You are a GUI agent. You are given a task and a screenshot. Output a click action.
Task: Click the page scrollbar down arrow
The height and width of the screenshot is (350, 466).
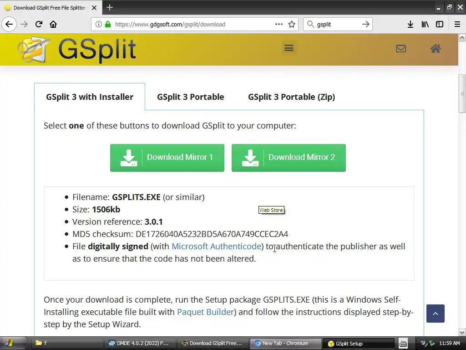[x=462, y=332]
